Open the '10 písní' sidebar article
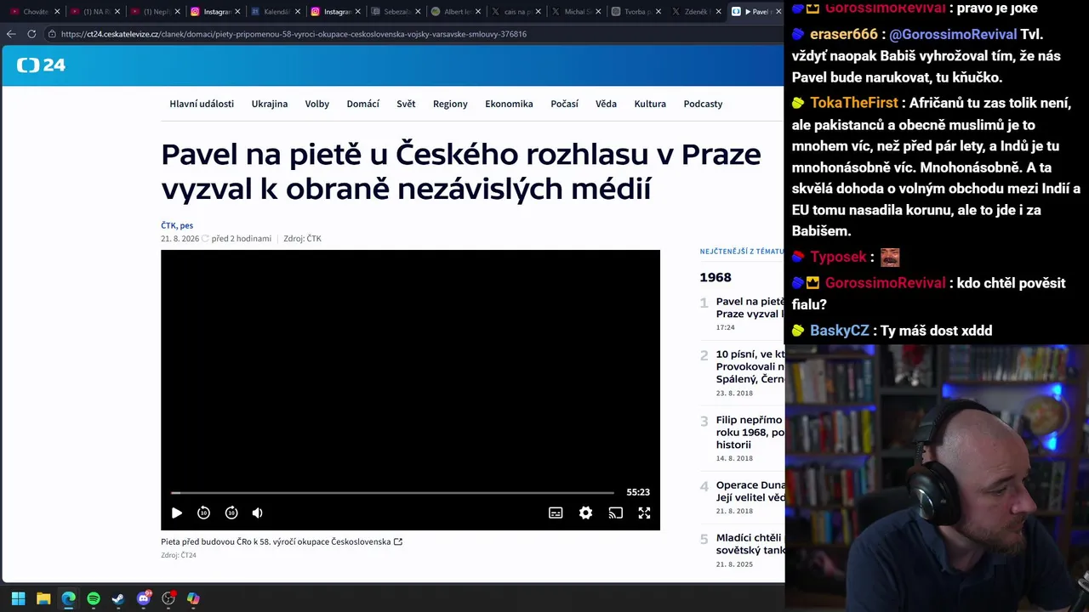 [750, 366]
